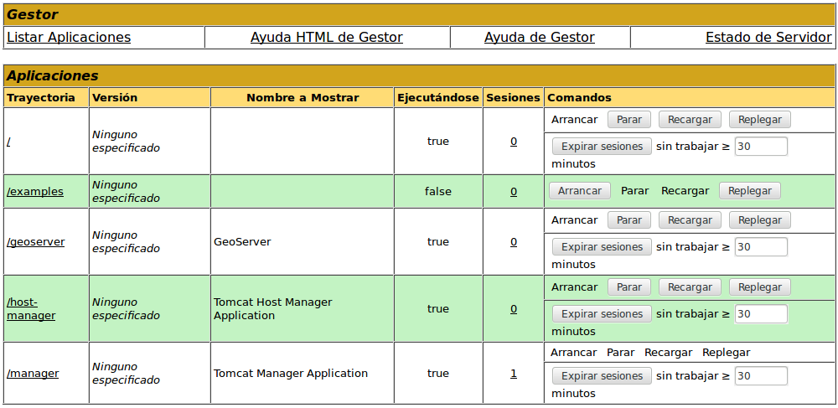838x408 pixels.
Task: Click the idle minutes field for root app
Action: coord(761,147)
